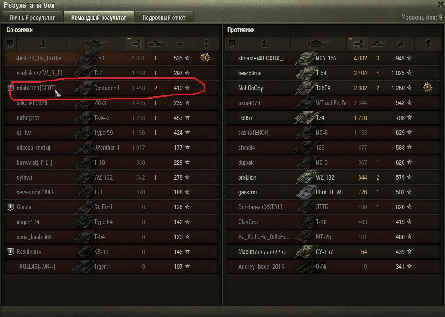Select the Командный результат tab
Screen dimensions: 445x317
(99, 18)
